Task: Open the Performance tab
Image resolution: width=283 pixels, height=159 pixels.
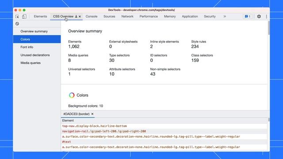Action: (x=149, y=16)
